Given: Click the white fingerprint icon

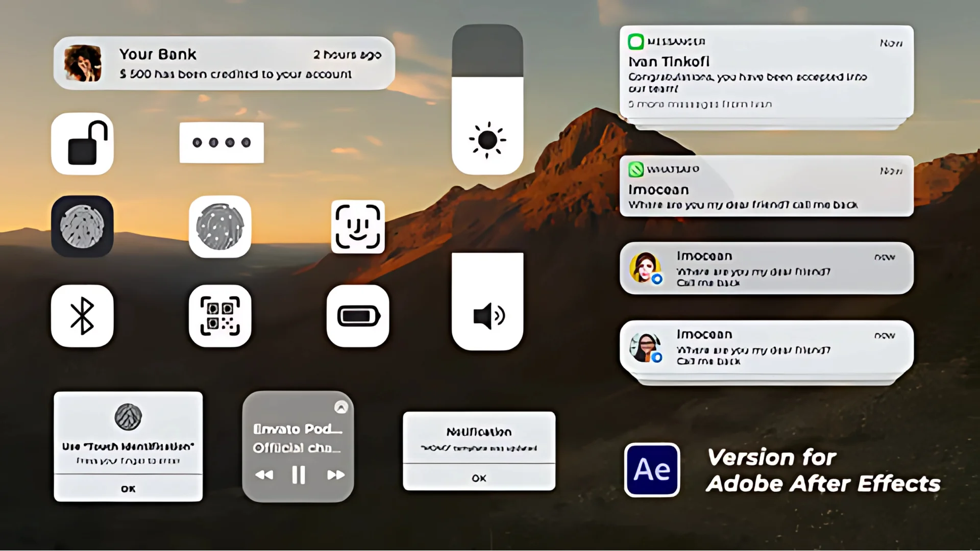Looking at the screenshot, I should click(220, 226).
